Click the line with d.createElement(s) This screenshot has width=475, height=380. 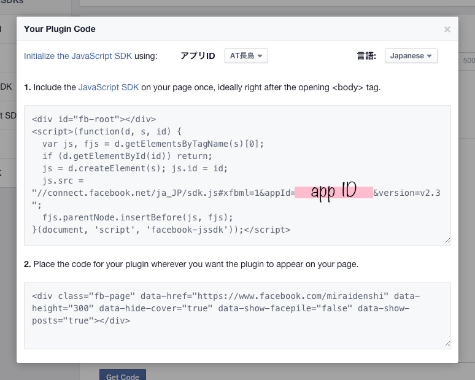point(135,168)
